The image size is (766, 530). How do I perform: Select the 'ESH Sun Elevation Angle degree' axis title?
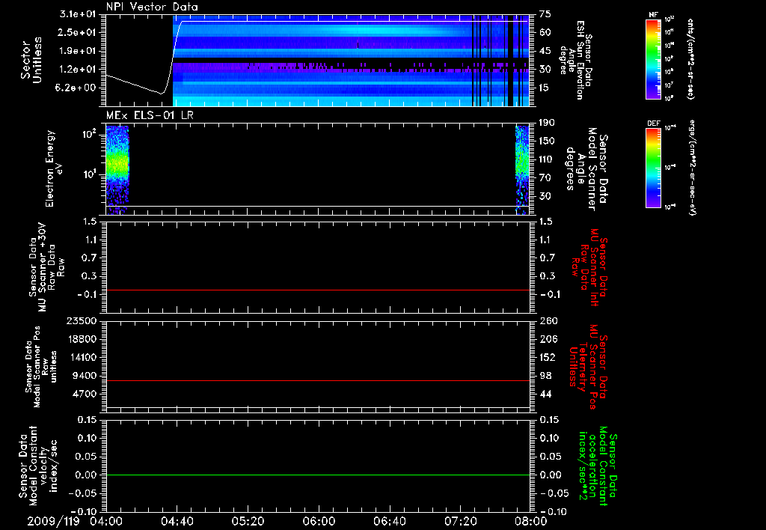pos(577,60)
